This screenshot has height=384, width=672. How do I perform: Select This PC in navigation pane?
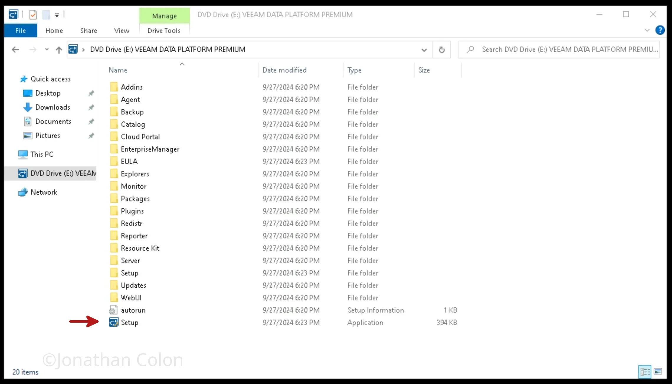(x=36, y=154)
